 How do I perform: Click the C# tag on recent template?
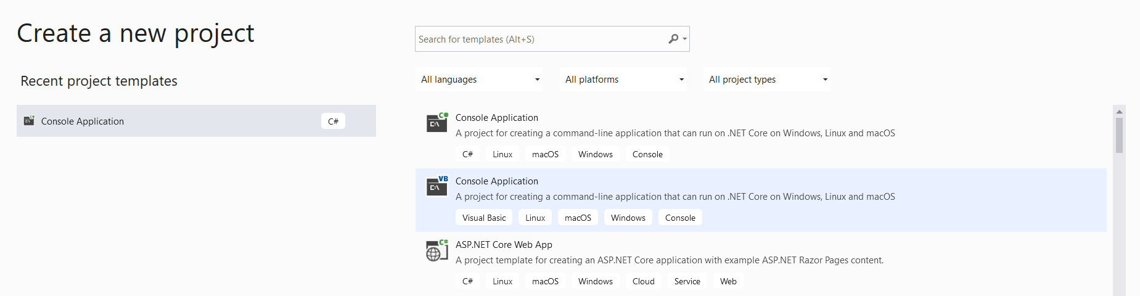point(333,121)
